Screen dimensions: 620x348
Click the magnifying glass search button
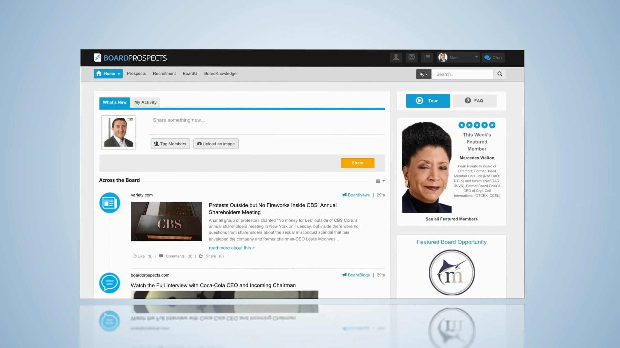click(x=500, y=74)
